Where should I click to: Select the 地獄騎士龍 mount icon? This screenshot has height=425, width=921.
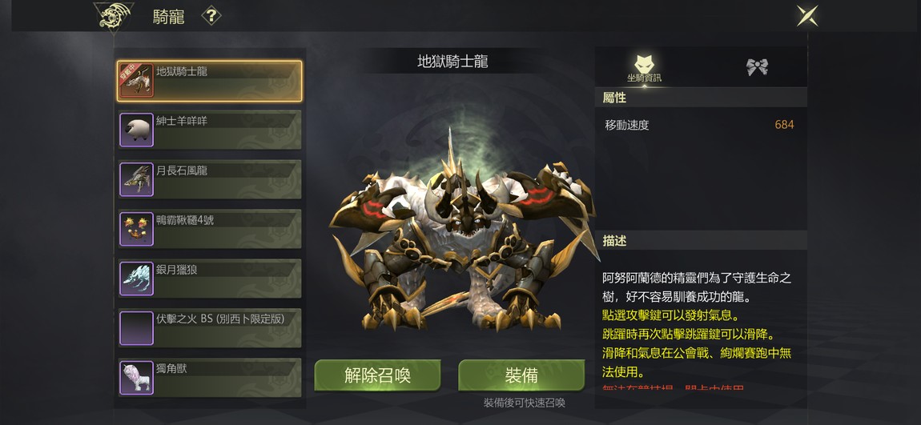pyautogui.click(x=136, y=80)
